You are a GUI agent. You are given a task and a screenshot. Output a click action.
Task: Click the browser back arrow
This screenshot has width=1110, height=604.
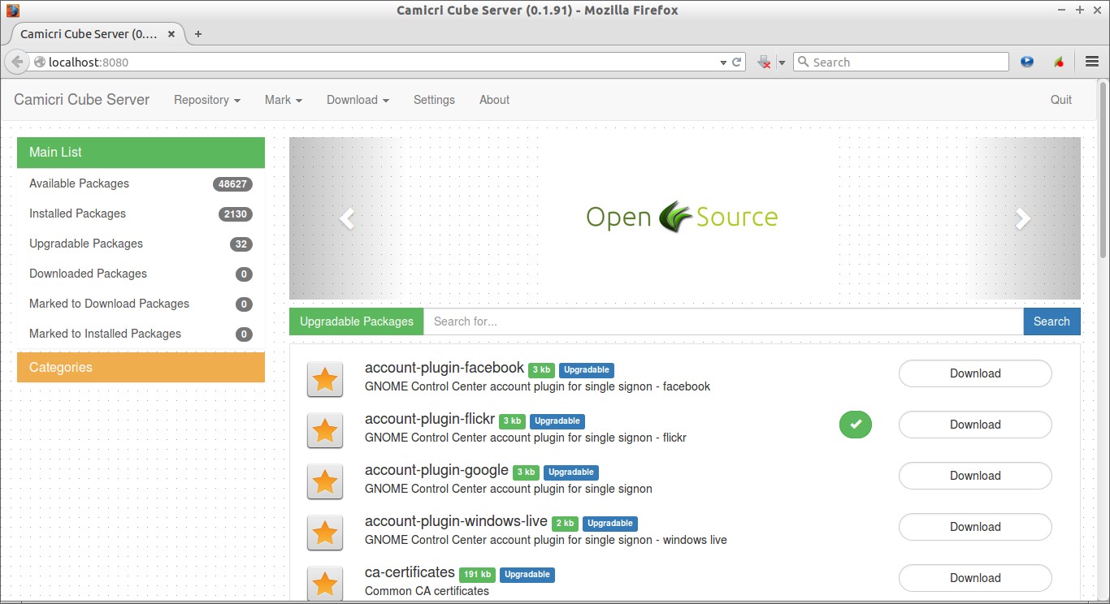click(x=17, y=62)
